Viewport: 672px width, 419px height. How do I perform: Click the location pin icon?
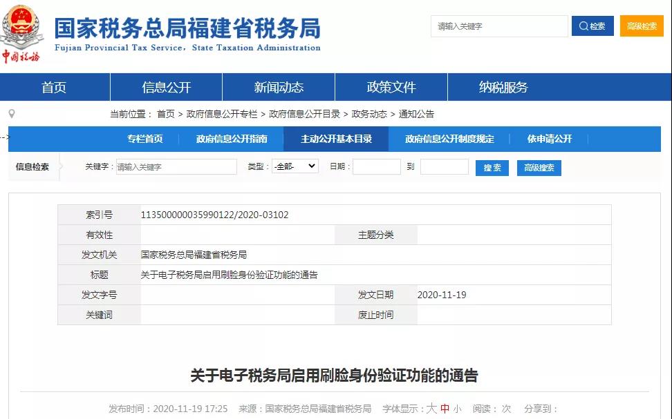tap(12, 114)
